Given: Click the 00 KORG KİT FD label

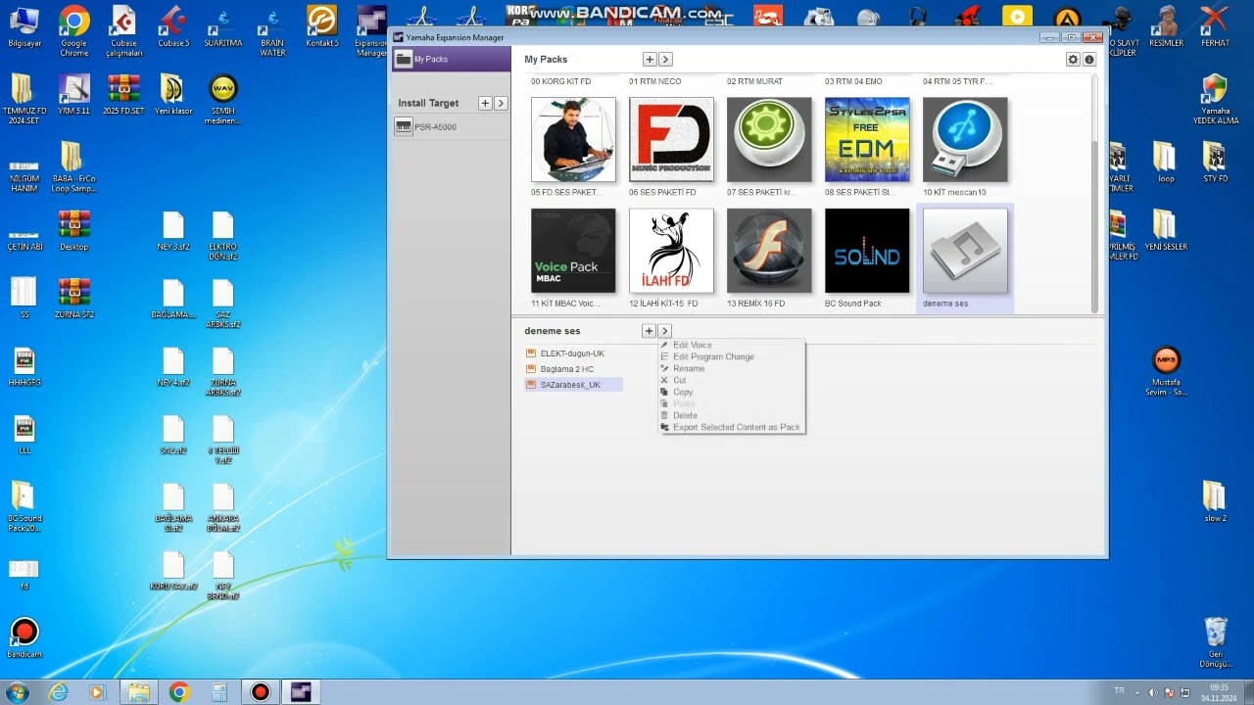Looking at the screenshot, I should 561,81.
